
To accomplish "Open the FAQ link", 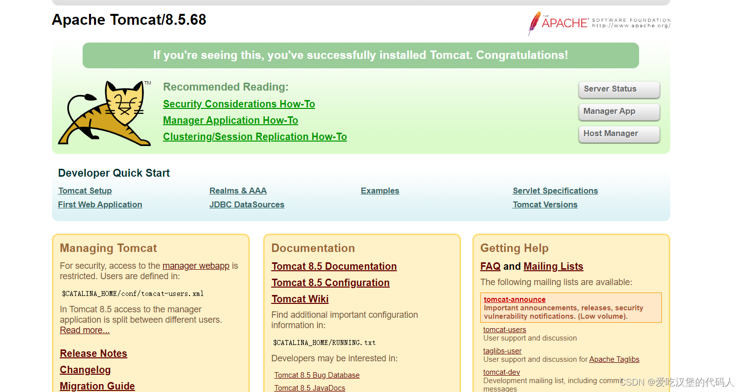I will point(490,266).
